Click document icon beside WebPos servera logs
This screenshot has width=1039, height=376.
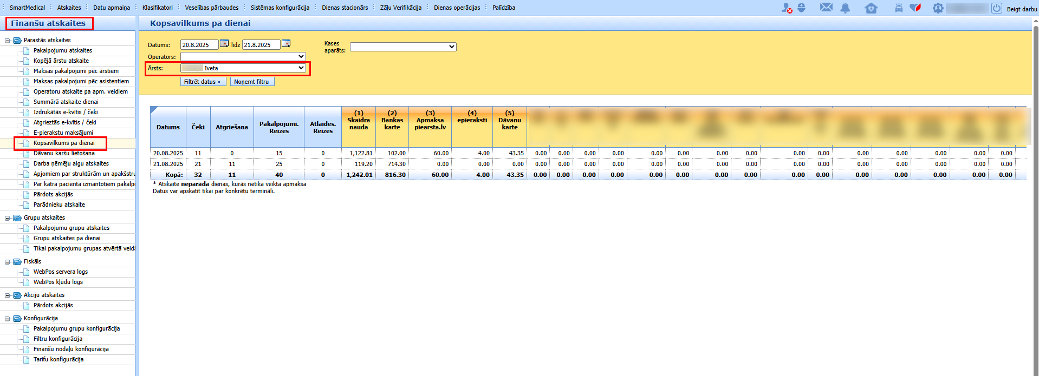pyautogui.click(x=27, y=272)
